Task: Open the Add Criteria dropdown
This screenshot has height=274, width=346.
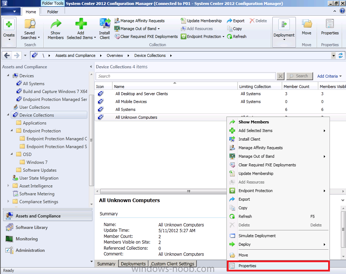Action: point(329,76)
